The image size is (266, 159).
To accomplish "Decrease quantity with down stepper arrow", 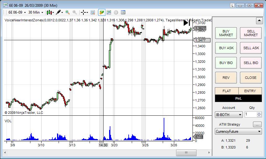I will pos(259,116).
